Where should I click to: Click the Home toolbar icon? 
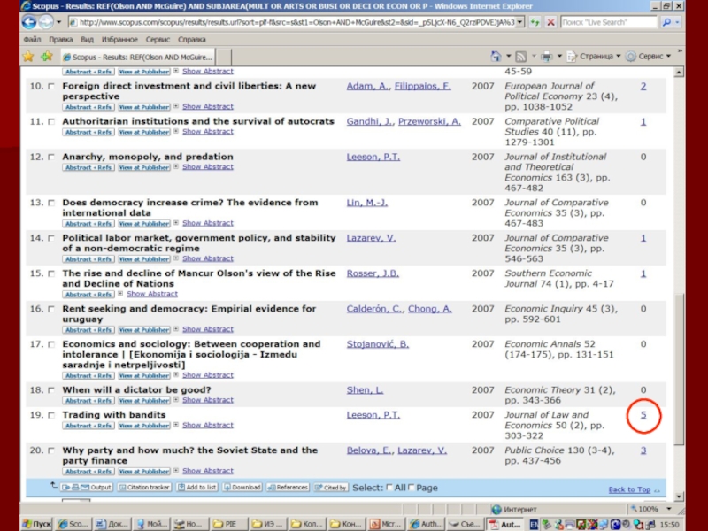click(496, 57)
